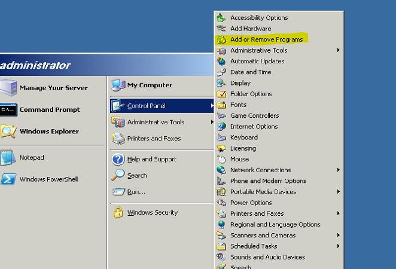This screenshot has width=396, height=269.
Task: Click the Help and Support question mark icon
Action: 118,159
